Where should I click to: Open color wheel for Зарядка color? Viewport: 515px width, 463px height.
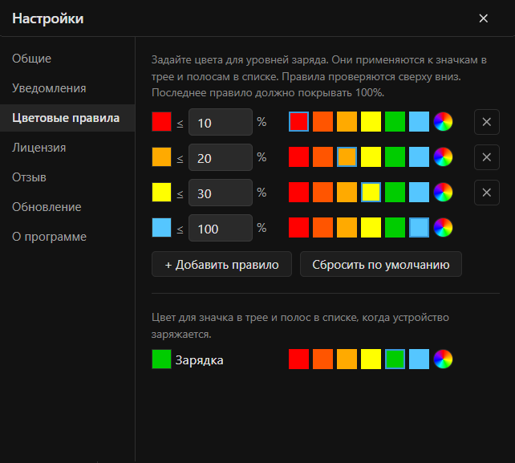443,359
